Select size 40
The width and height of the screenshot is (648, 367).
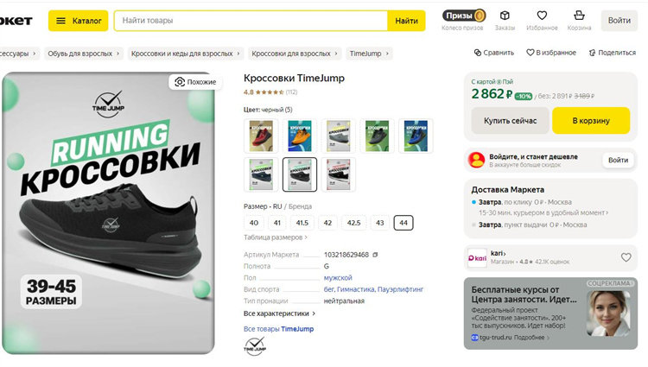(254, 223)
